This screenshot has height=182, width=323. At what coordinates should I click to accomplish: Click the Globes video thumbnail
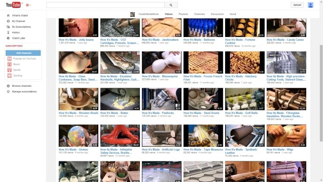pyautogui.click(x=78, y=136)
